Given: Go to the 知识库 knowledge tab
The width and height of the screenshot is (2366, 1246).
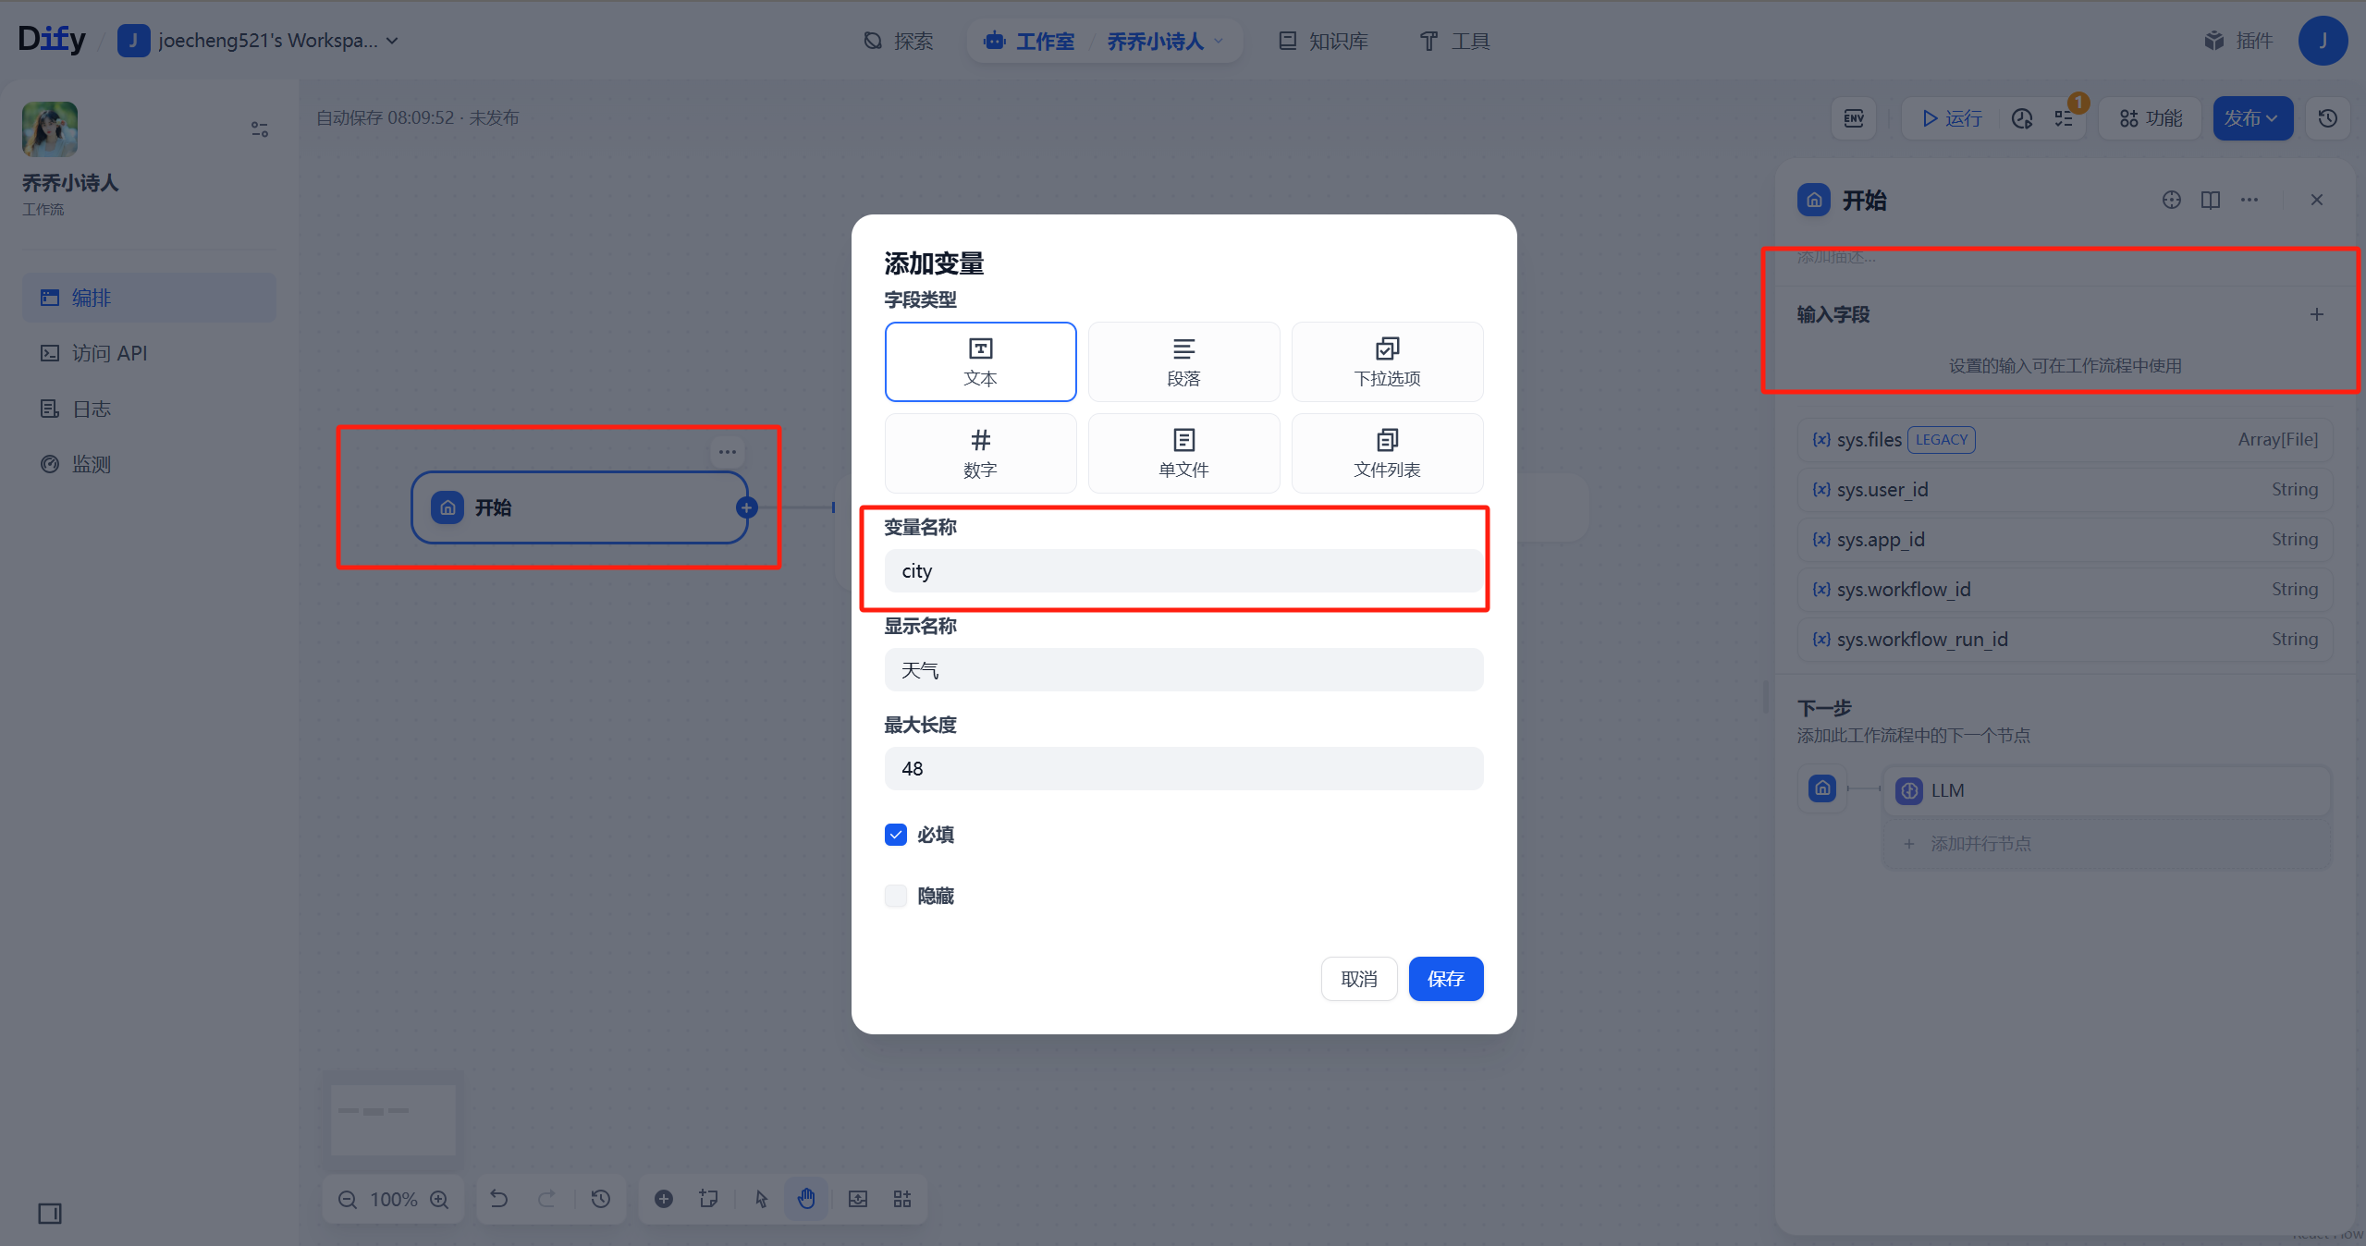Looking at the screenshot, I should 1323,42.
